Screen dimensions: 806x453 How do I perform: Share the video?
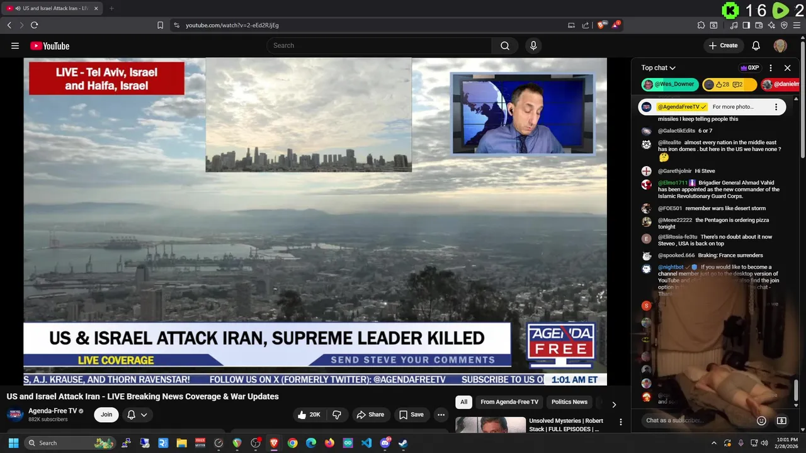pos(370,415)
